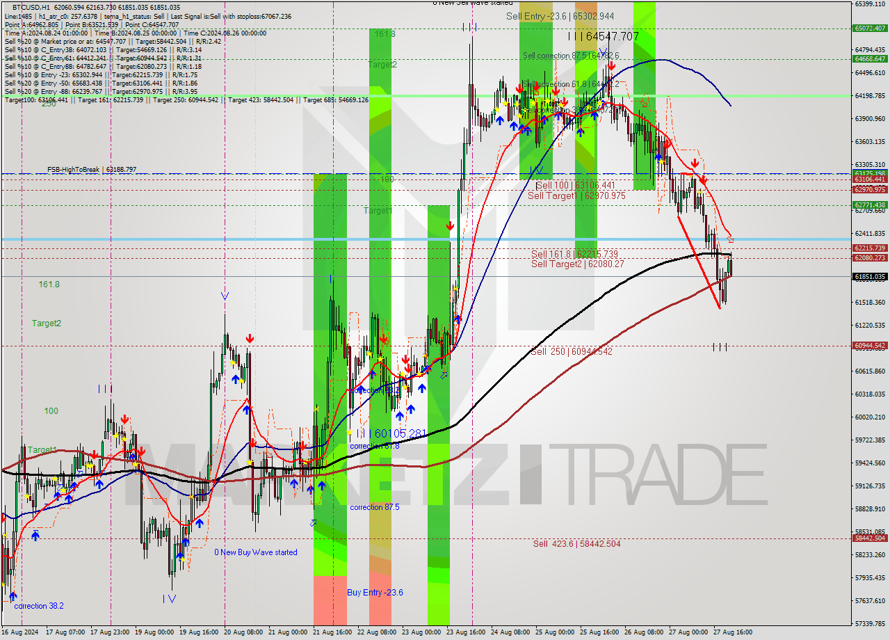This screenshot has height=640, width=890.
Task: Click the '20 Aug 08:00' time axis label
Action: tap(245, 632)
